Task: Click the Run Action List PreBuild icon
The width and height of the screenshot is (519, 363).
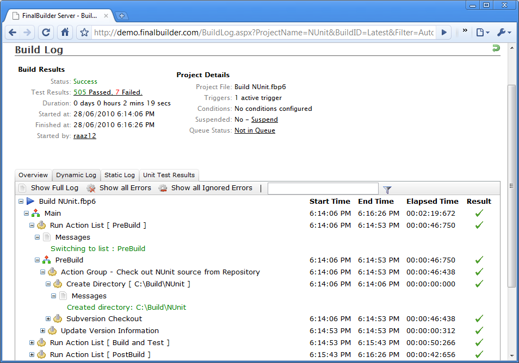Action: tap(41, 225)
